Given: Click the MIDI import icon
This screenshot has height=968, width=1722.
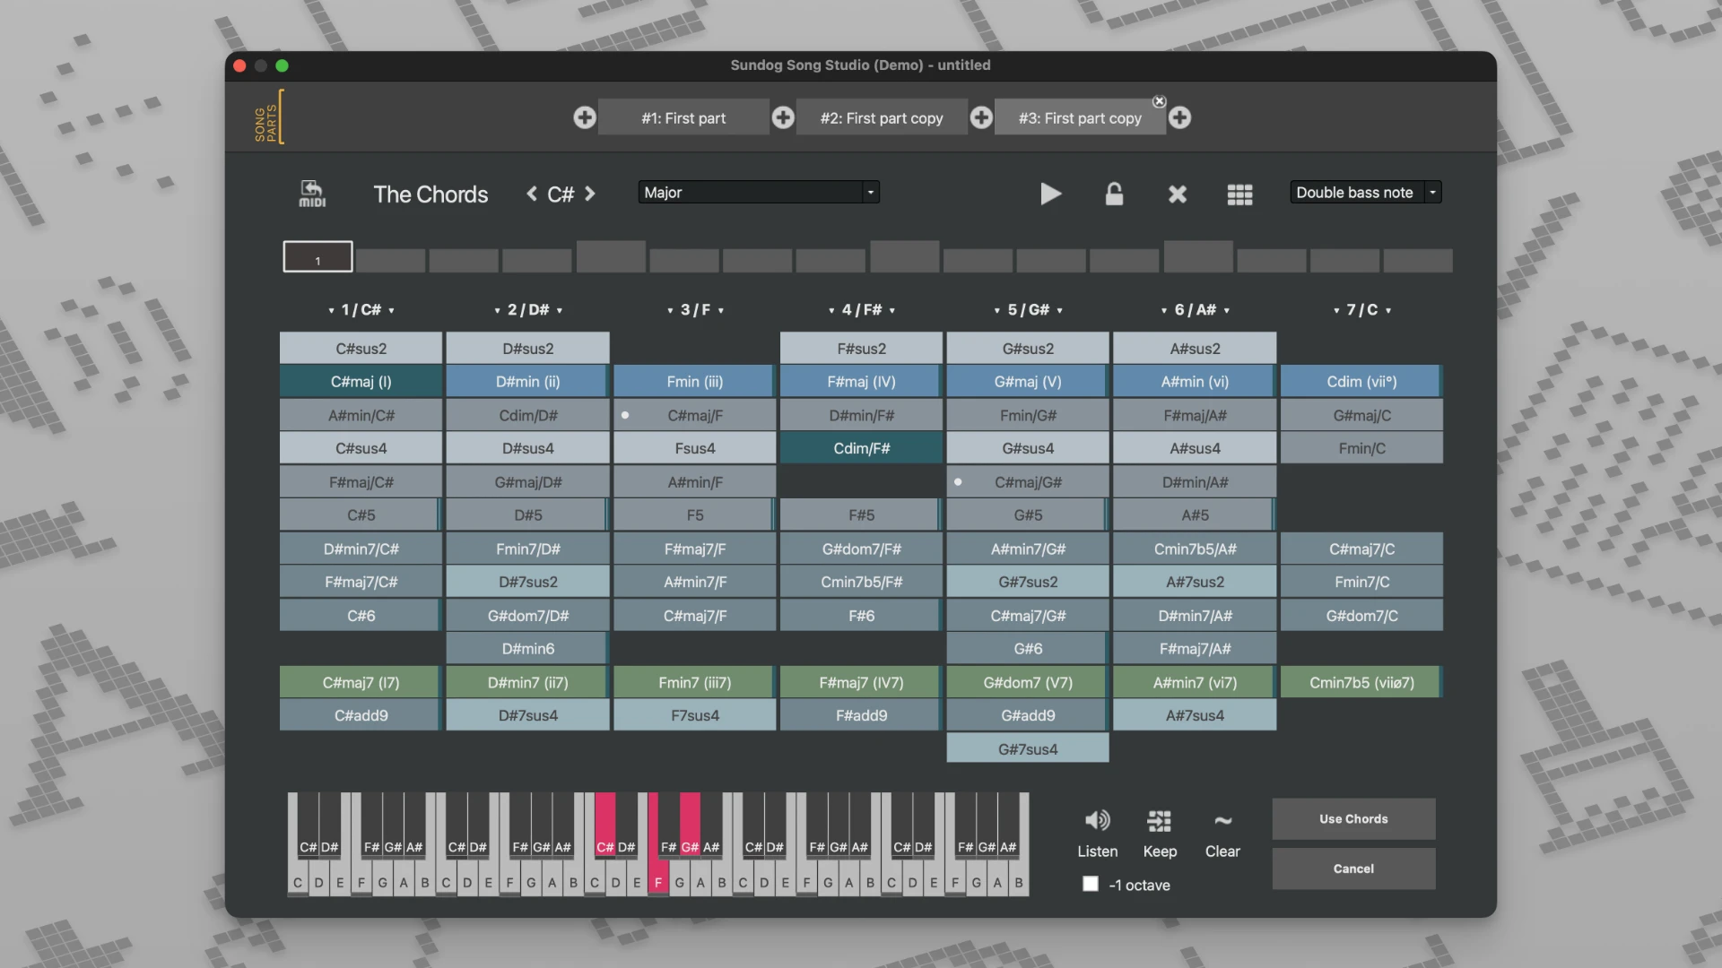Looking at the screenshot, I should click(311, 194).
